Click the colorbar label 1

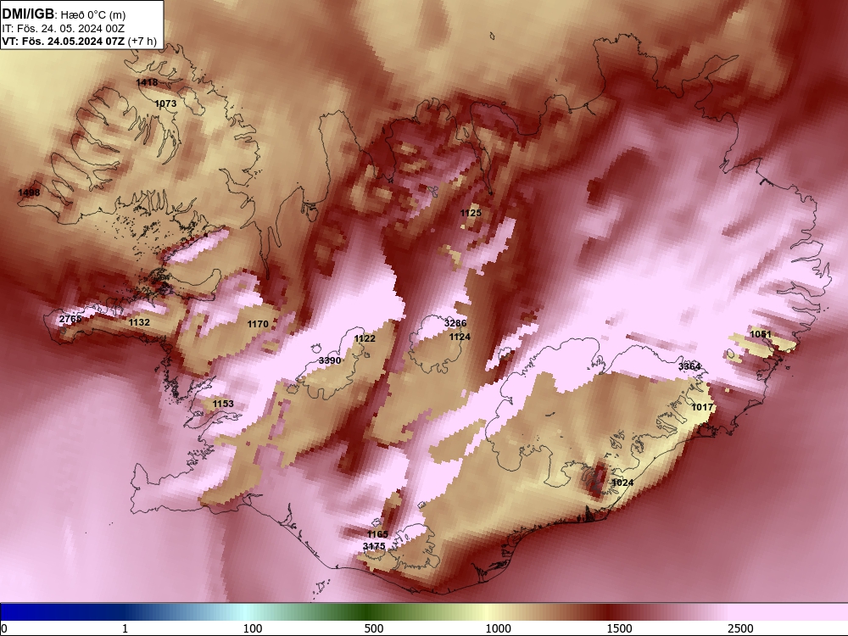tap(125, 628)
